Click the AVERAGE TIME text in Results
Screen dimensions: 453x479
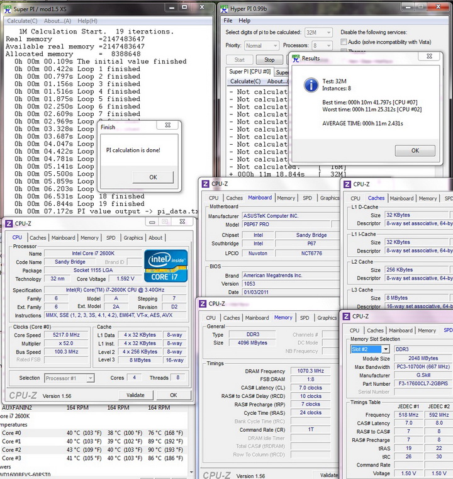(x=362, y=123)
